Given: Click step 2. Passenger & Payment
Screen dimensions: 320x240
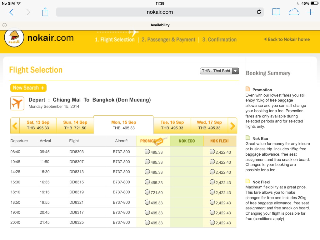Looking at the screenshot, I should (x=168, y=40).
